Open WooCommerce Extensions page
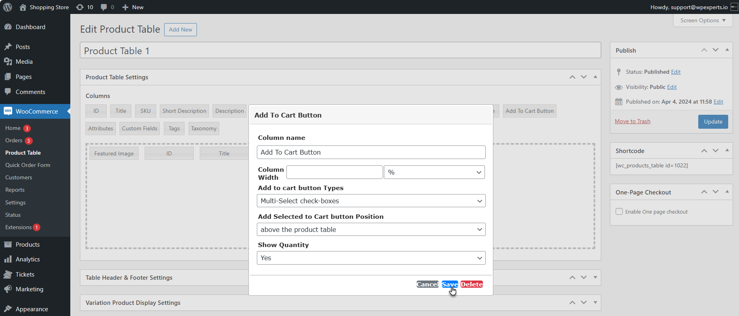739x316 pixels. pyautogui.click(x=18, y=228)
